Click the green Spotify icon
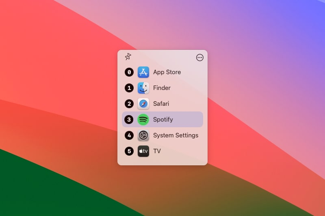This screenshot has height=216, width=325. tap(143, 120)
